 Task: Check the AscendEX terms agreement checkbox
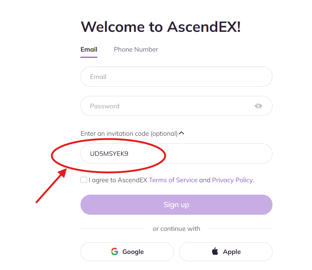point(84,180)
